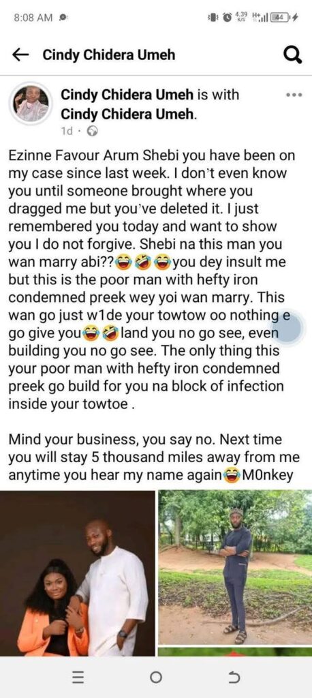
Task: Tap the floating blue circle bubble
Action: [287, 327]
